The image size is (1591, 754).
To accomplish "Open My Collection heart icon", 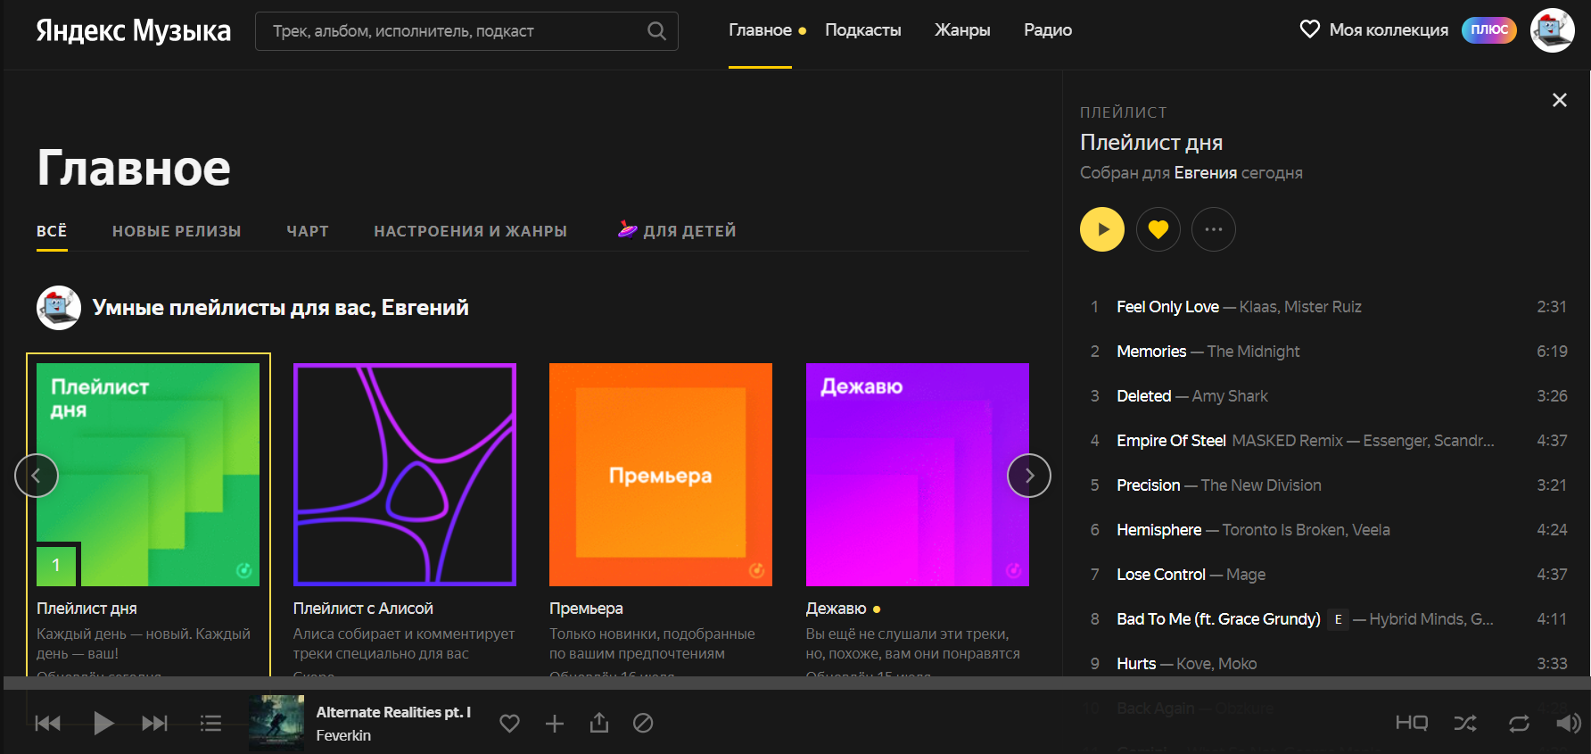I will [x=1309, y=29].
